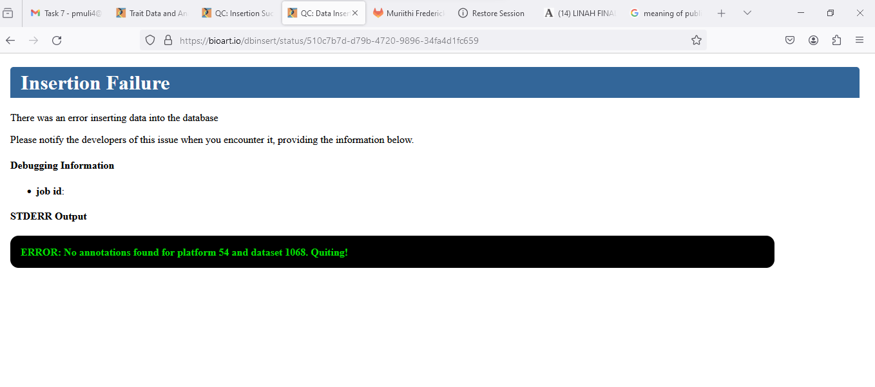
Task: Switch to the Restore Session tab
Action: 494,13
